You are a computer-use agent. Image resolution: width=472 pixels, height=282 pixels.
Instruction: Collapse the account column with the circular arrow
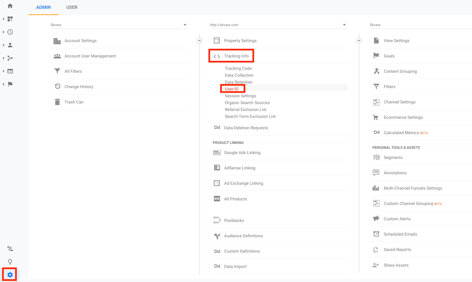click(x=199, y=40)
